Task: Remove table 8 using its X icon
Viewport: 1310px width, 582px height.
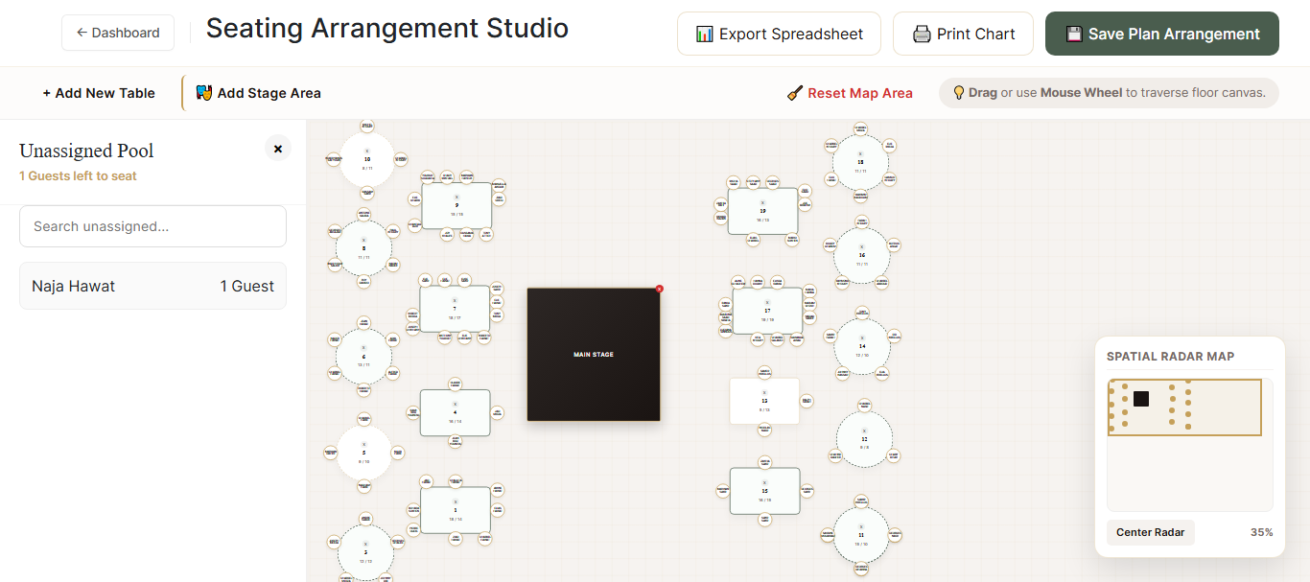Action: point(363,239)
